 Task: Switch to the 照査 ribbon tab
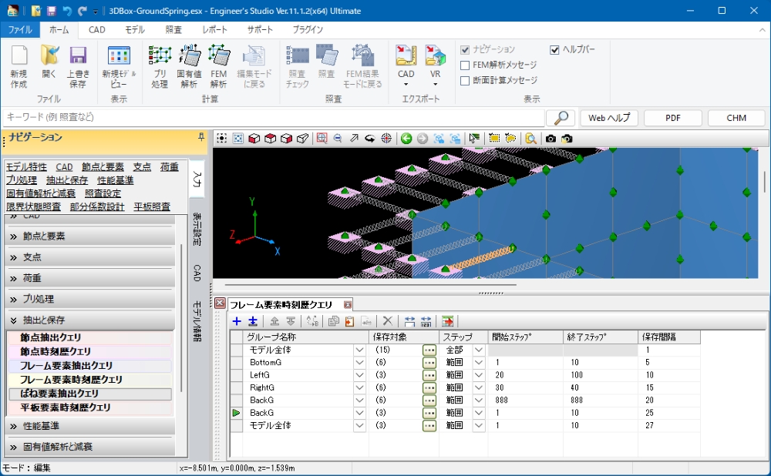pyautogui.click(x=173, y=29)
